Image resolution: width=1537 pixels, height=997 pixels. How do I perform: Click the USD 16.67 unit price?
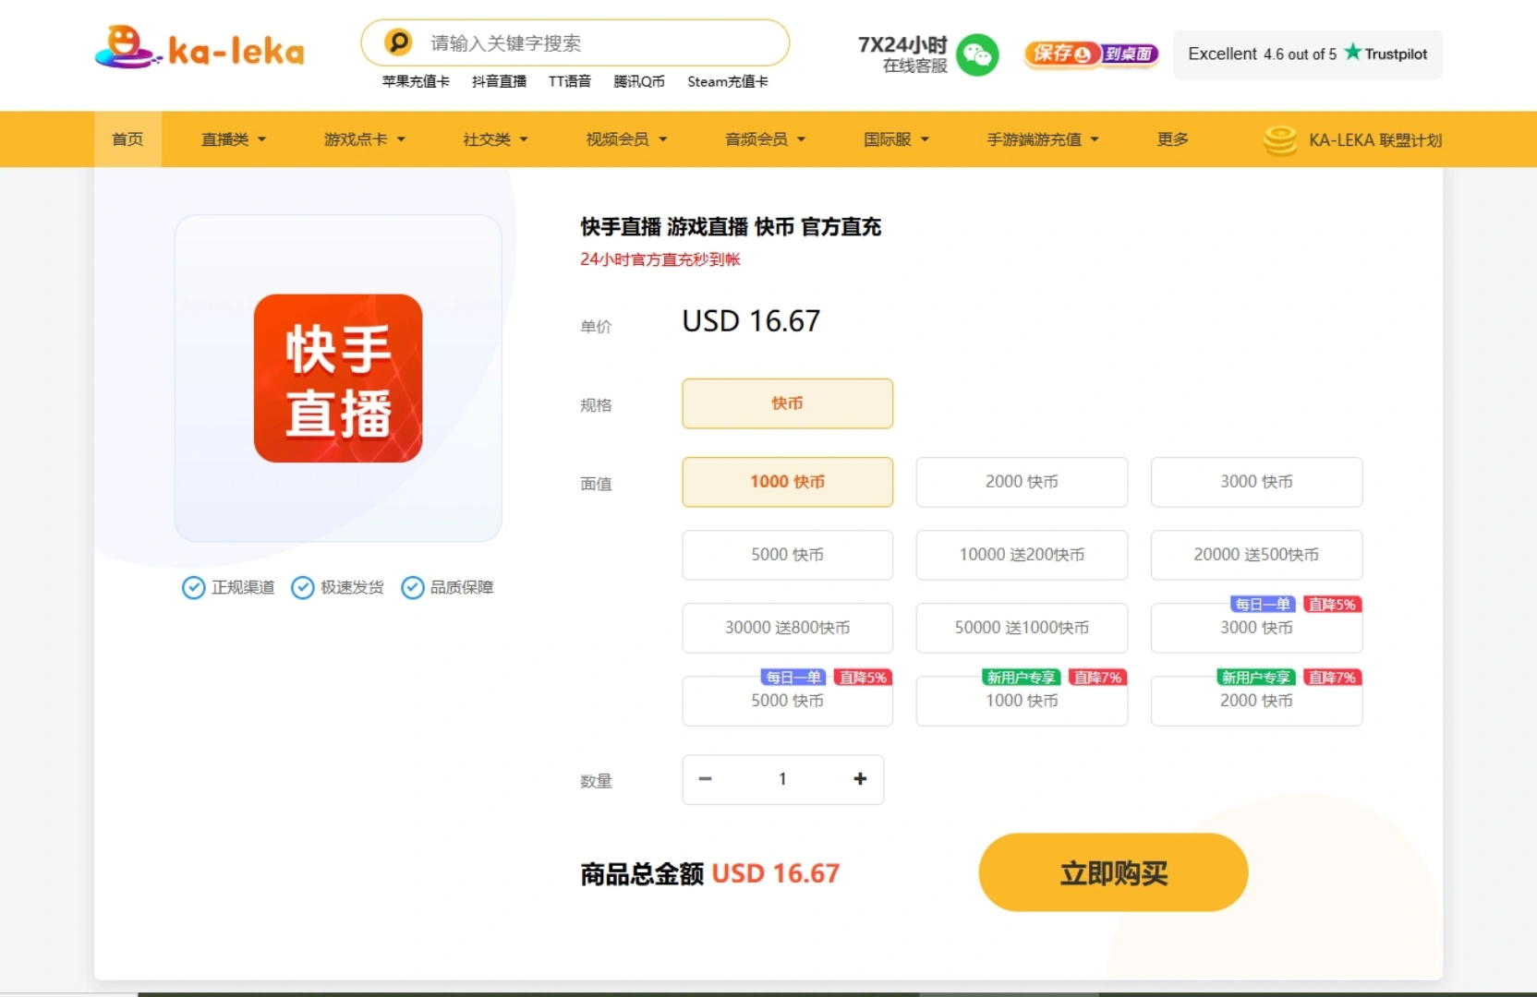(x=751, y=321)
